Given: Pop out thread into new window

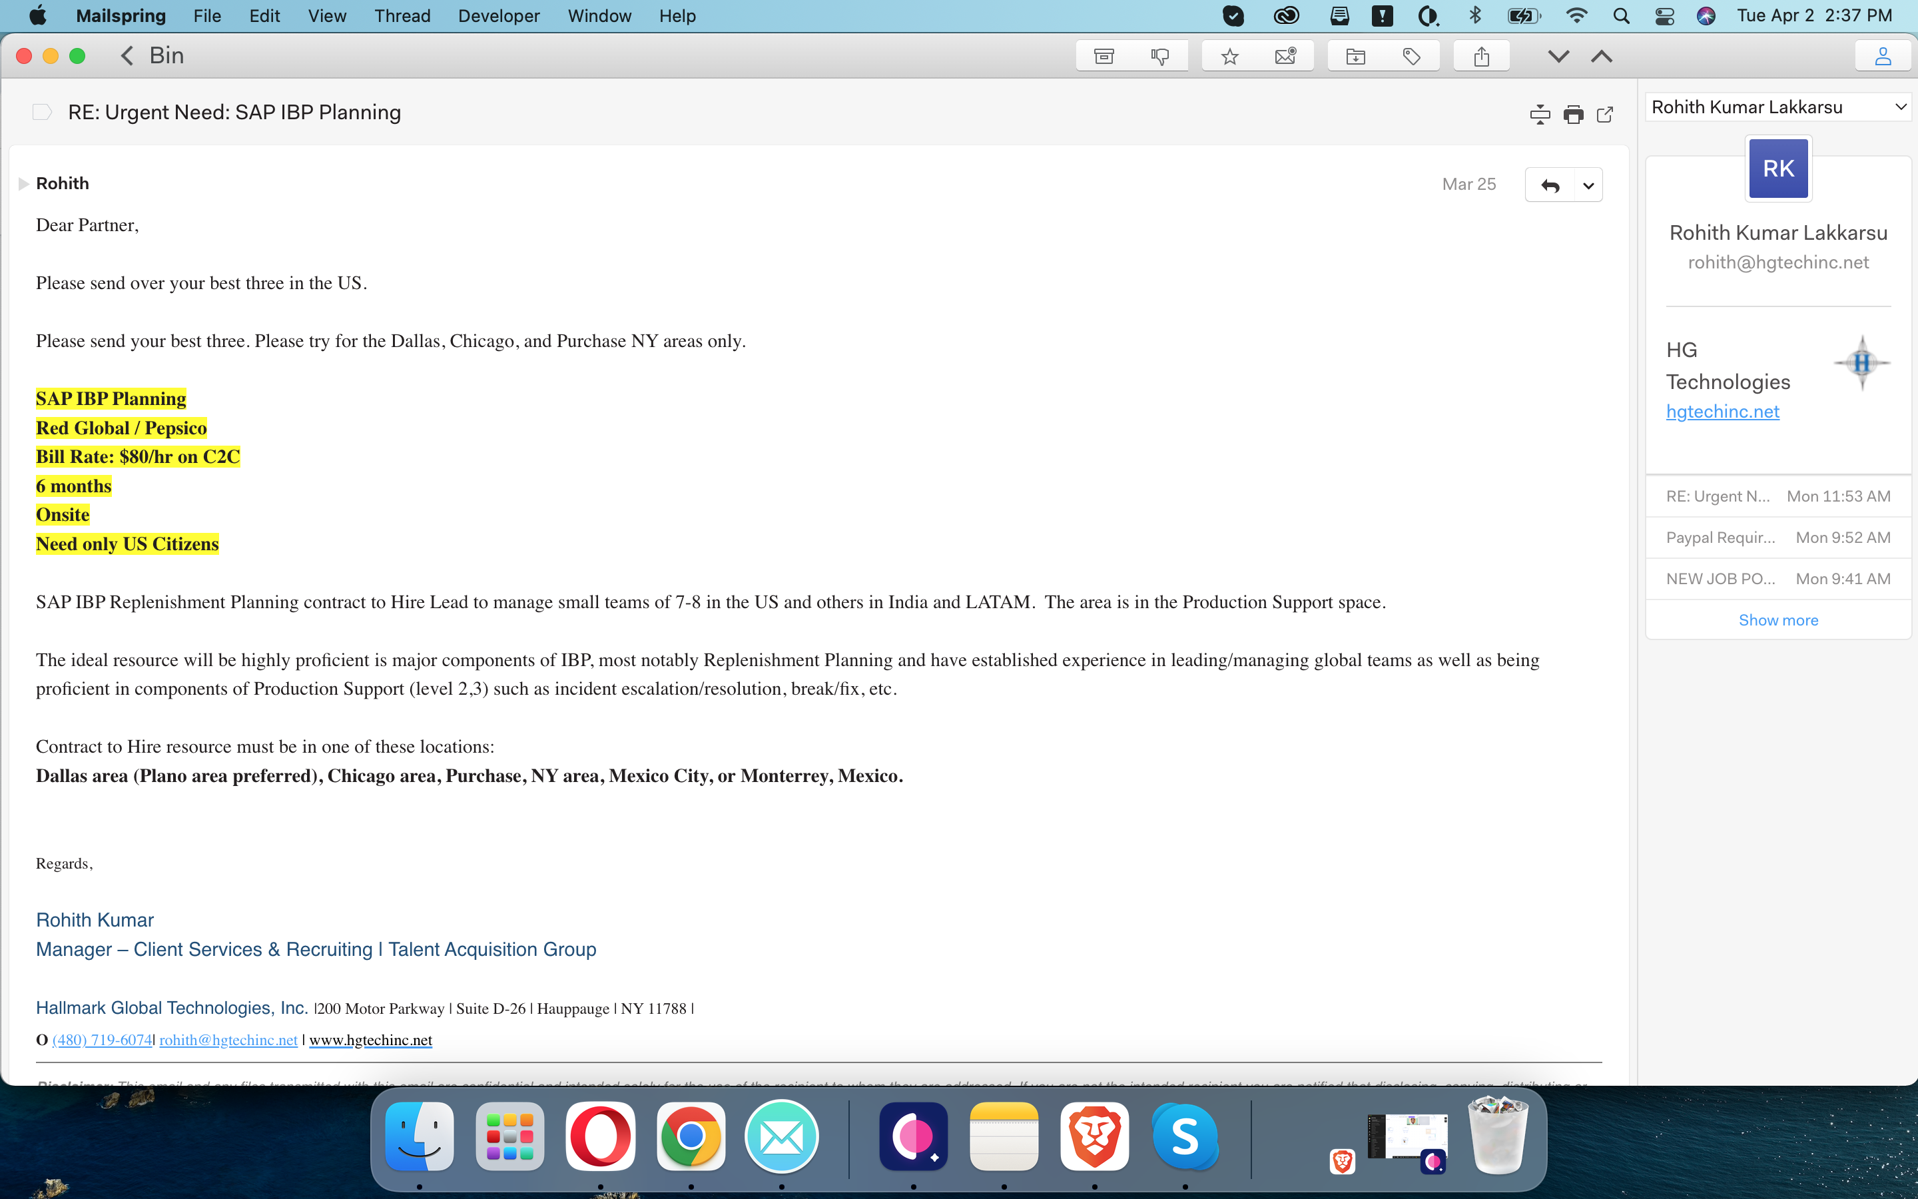Looking at the screenshot, I should coord(1605,115).
